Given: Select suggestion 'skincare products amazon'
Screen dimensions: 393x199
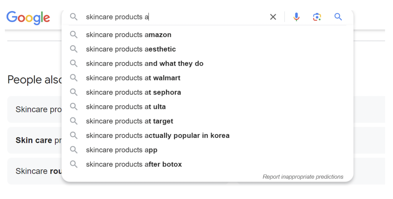Looking at the screenshot, I should pos(129,35).
